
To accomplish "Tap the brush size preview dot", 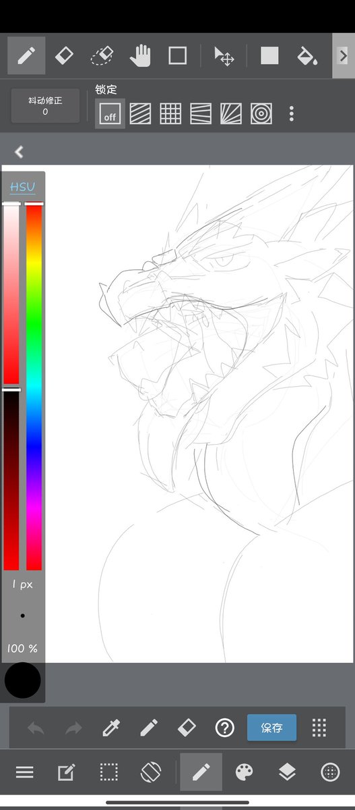I will pyautogui.click(x=22, y=616).
